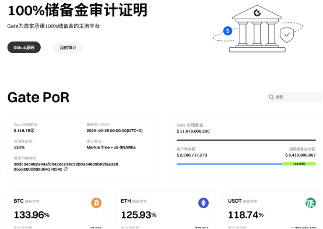Viewport: 323px width, 229px height.
Task: Click the blue dollar coin icon
Action: click(x=227, y=31)
